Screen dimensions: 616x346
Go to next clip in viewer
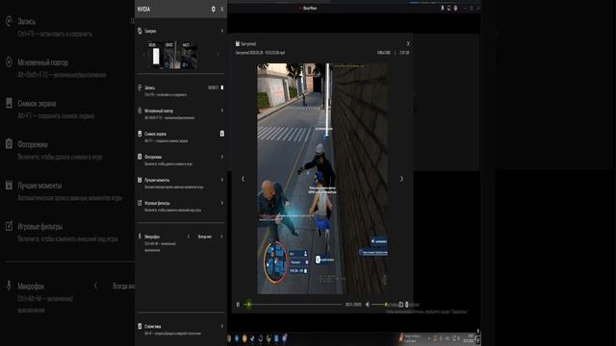click(401, 179)
